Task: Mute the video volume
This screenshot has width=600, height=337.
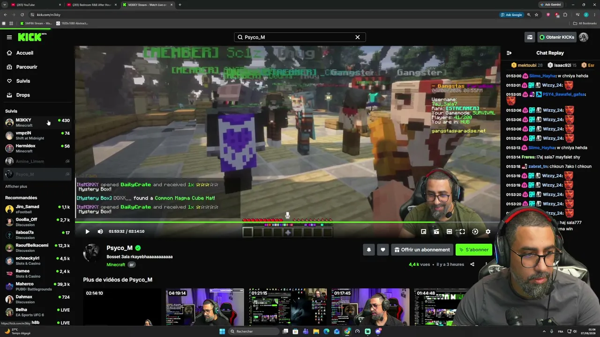Action: (x=100, y=231)
